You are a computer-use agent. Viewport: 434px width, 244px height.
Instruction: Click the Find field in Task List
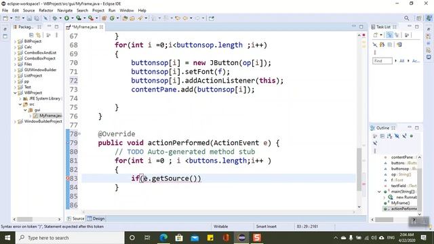[382, 61]
